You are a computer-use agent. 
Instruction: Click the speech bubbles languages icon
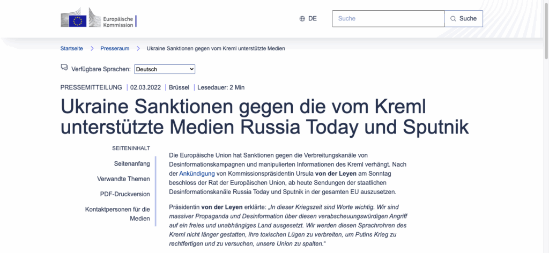pyautogui.click(x=64, y=67)
